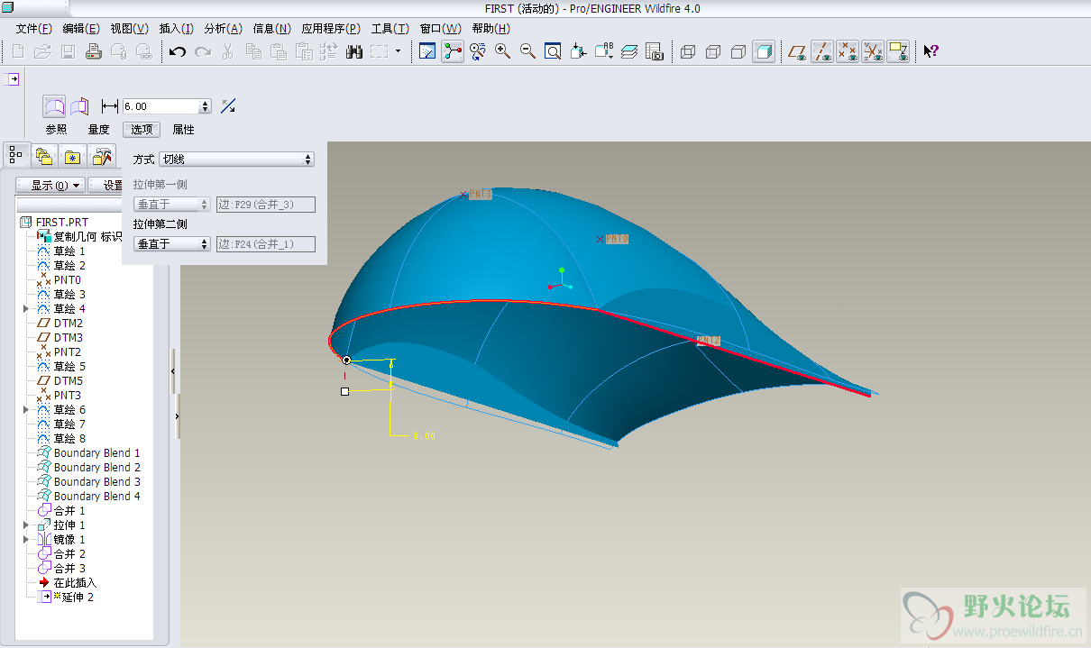Viewport: 1091px width, 648px height.
Task: Click the extend distance 6.00 field
Action: pyautogui.click(x=160, y=106)
